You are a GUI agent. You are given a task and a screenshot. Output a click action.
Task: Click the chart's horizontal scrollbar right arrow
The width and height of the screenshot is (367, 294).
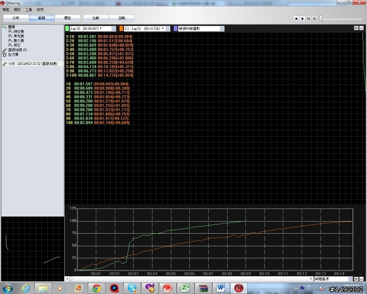click(x=311, y=278)
